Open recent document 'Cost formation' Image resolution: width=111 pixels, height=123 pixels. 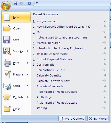[x=46, y=65]
